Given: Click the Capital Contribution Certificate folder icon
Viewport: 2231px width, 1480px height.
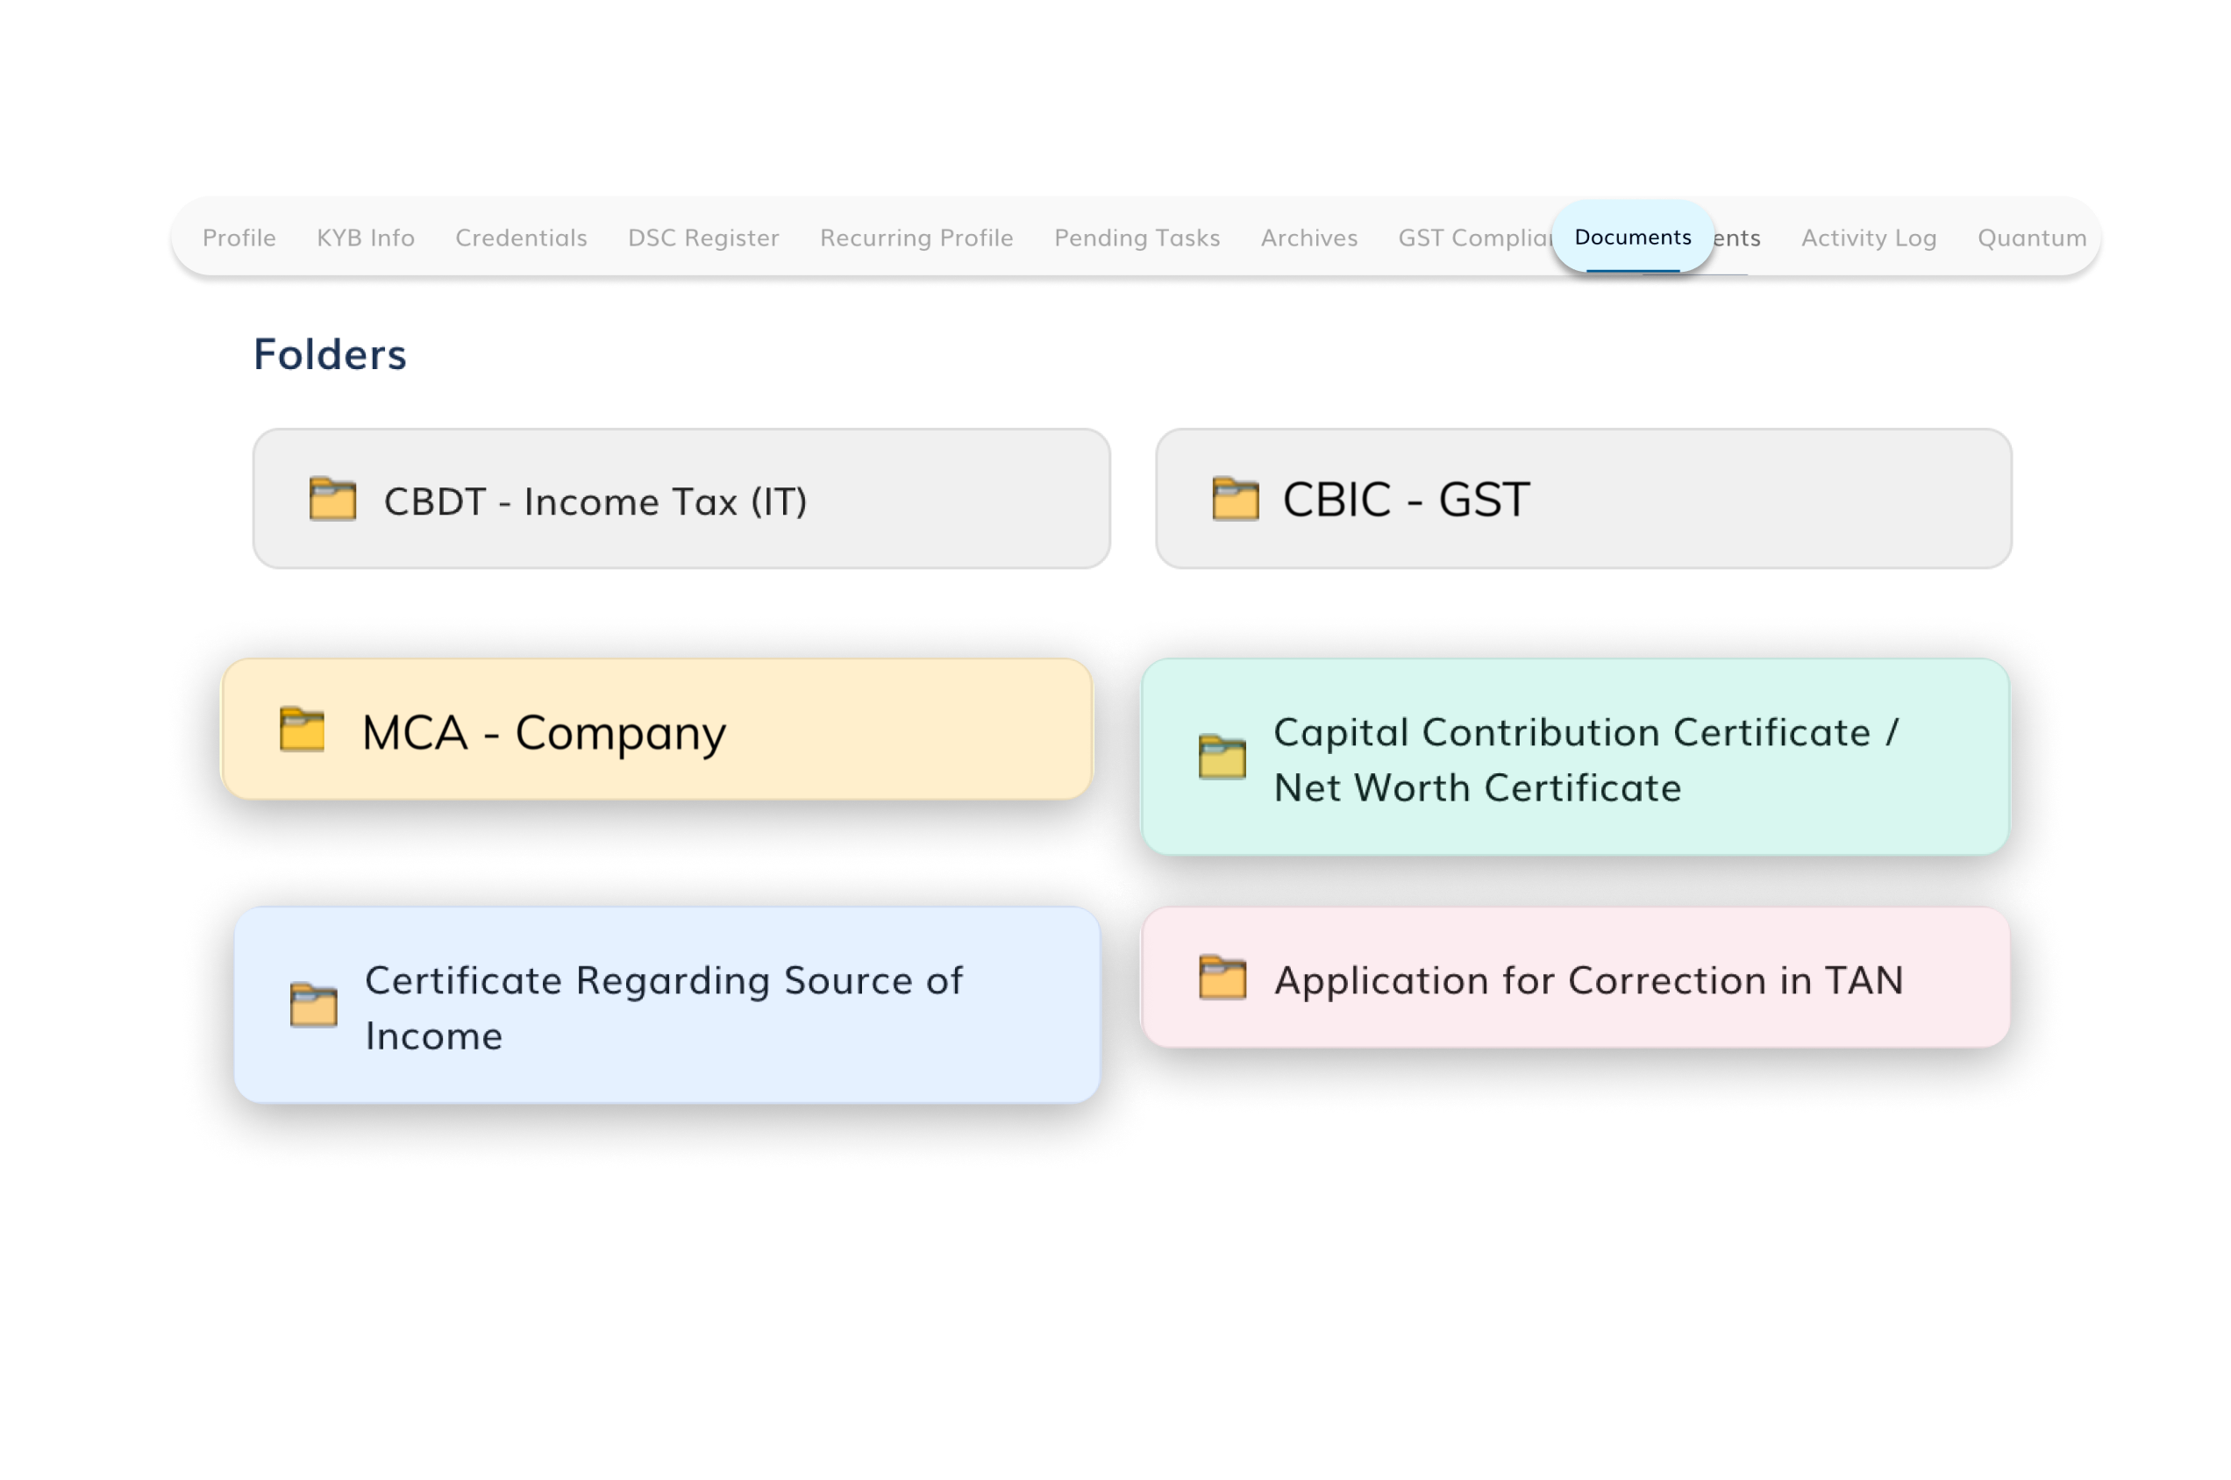Looking at the screenshot, I should 1222,757.
